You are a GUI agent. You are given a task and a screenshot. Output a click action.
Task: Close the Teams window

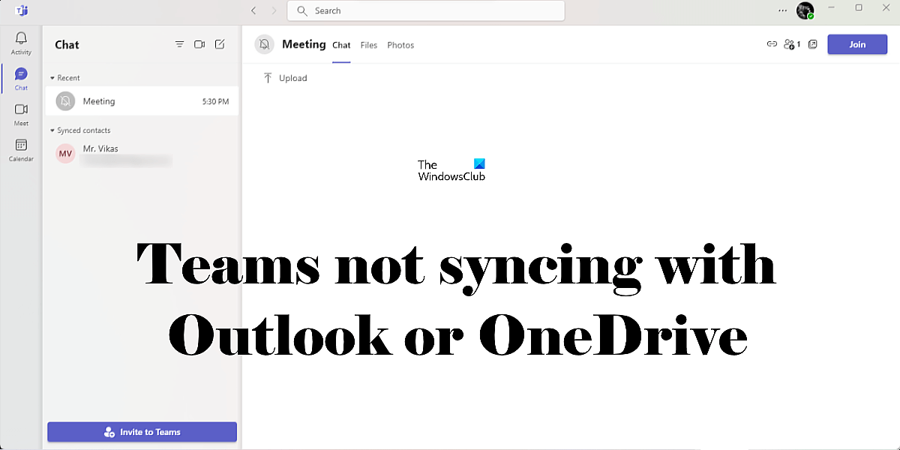(886, 7)
